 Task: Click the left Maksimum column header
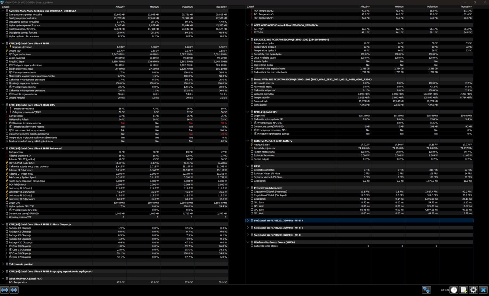187,7
